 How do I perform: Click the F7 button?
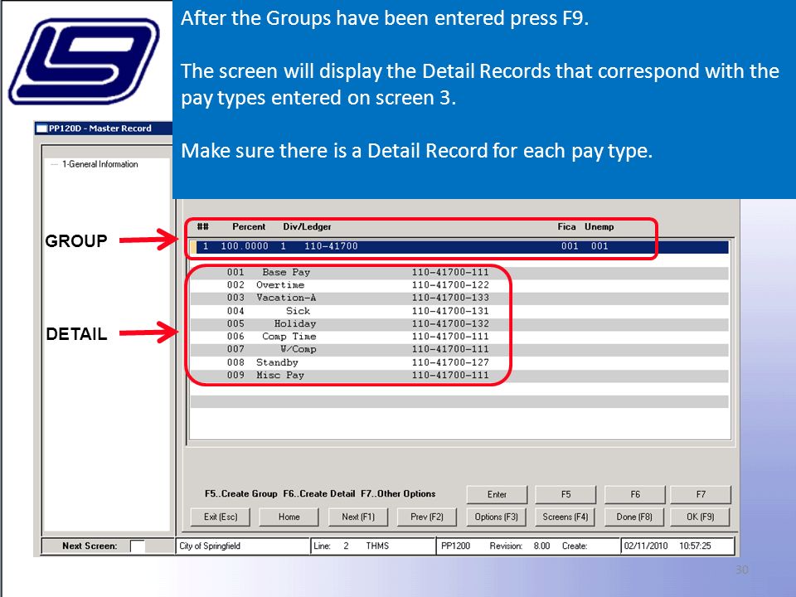click(701, 494)
